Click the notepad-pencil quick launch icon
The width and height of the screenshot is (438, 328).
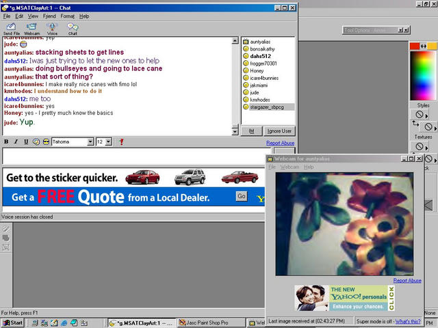pos(54,323)
